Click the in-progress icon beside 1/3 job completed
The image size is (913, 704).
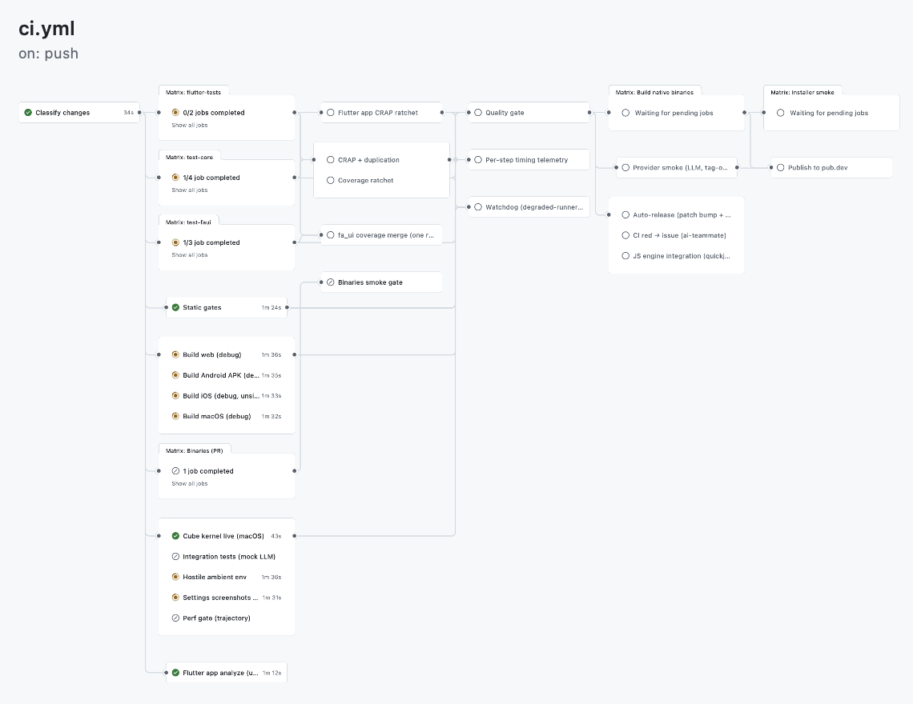pos(175,242)
